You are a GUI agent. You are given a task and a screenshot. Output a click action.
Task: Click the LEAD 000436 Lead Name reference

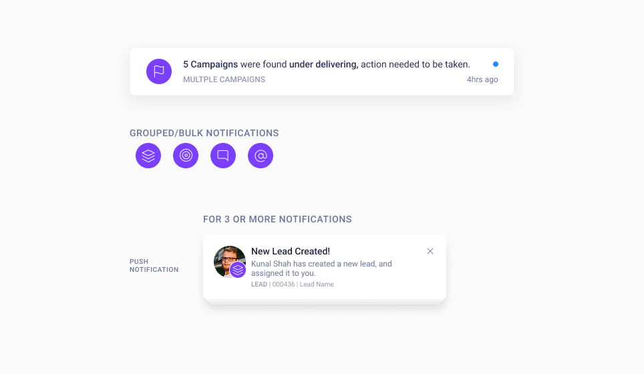293,284
